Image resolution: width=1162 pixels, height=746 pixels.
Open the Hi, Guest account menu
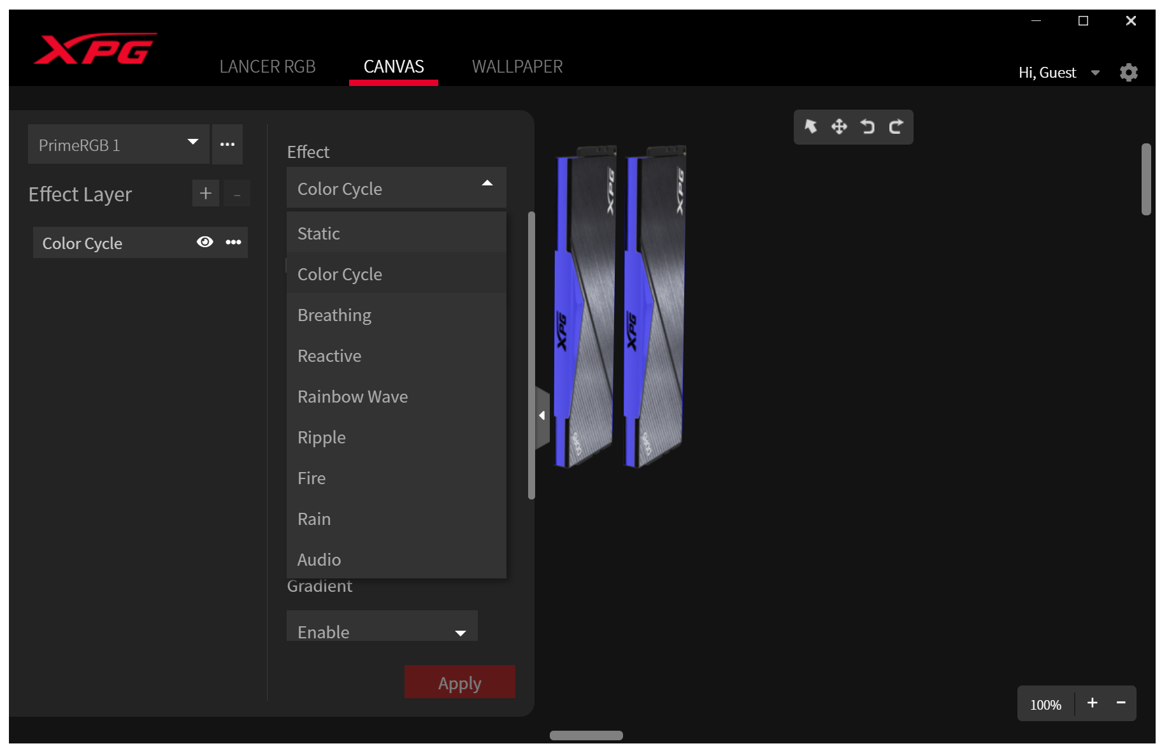click(1058, 73)
